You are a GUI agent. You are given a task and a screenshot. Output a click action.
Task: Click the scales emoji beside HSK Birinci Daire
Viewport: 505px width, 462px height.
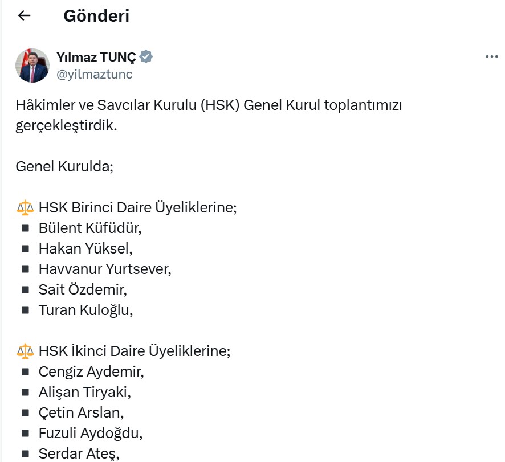pyautogui.click(x=25, y=207)
